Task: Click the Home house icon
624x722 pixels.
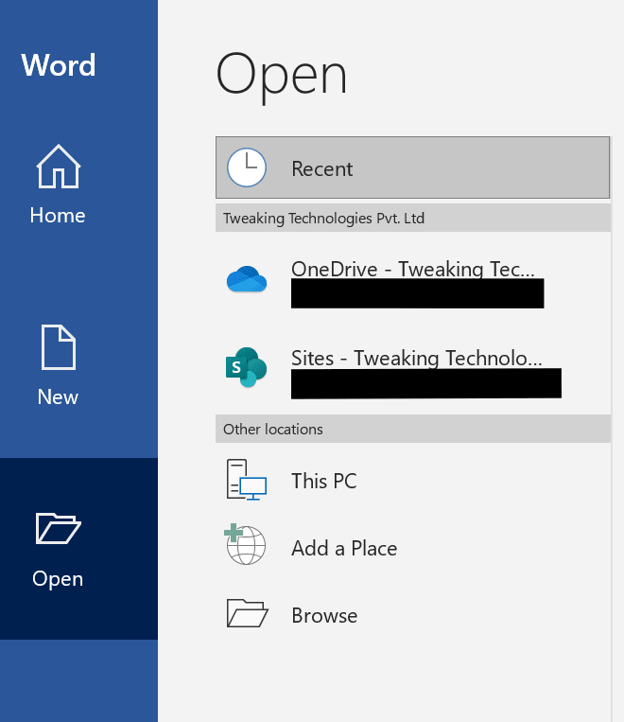Action: [x=59, y=167]
